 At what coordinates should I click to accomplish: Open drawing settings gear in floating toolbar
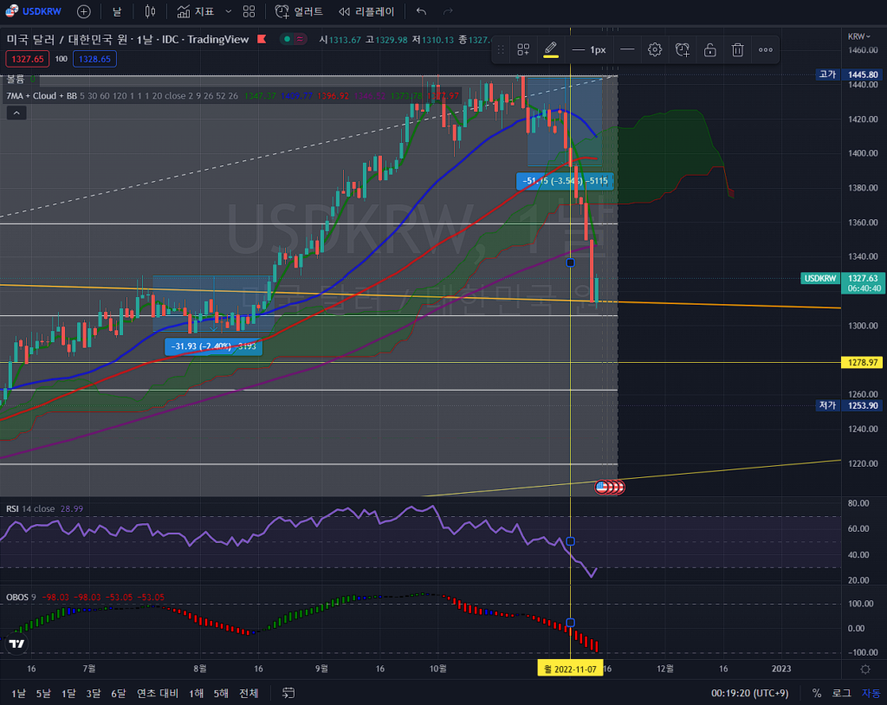click(x=655, y=49)
